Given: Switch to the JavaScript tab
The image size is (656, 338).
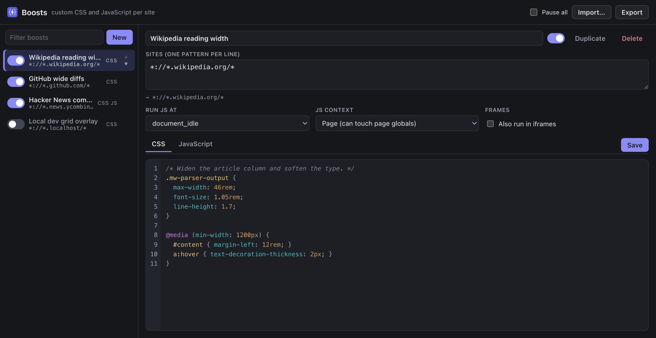Looking at the screenshot, I should (195, 144).
